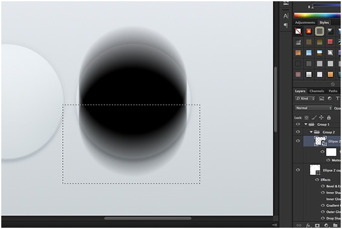This screenshot has width=342, height=229.
Task: Apply the no-style swatch with red slash
Action: pos(298,31)
